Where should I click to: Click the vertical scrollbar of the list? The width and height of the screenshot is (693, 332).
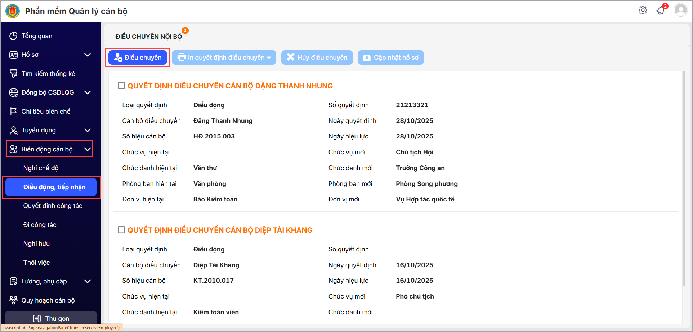(x=683, y=180)
